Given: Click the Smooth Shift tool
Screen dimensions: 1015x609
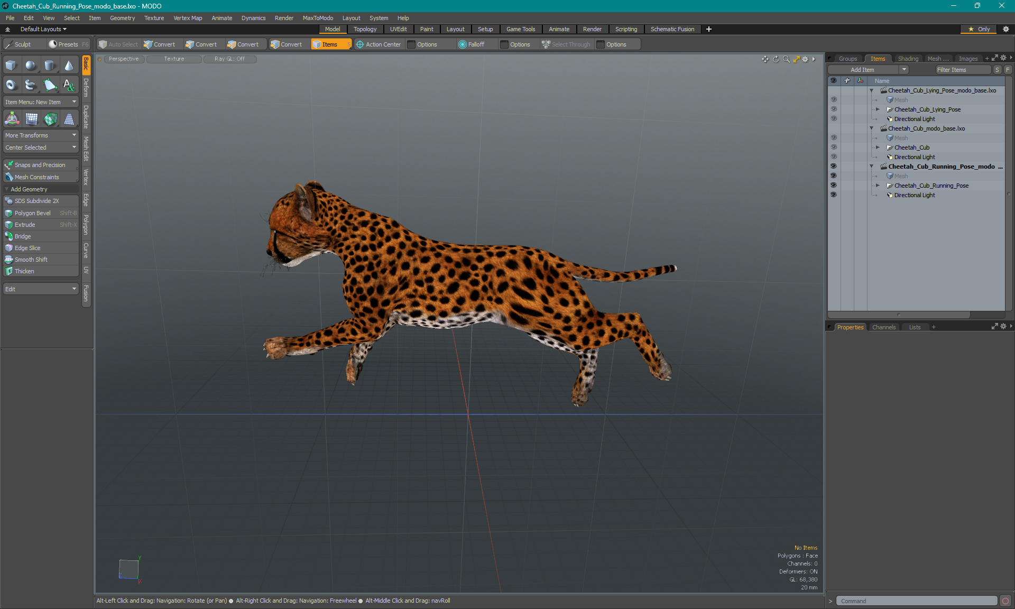Looking at the screenshot, I should [41, 260].
